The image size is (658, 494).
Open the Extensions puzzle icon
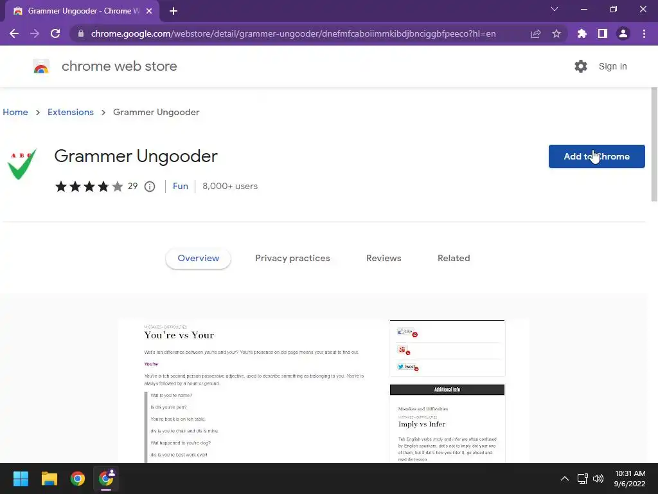point(582,33)
